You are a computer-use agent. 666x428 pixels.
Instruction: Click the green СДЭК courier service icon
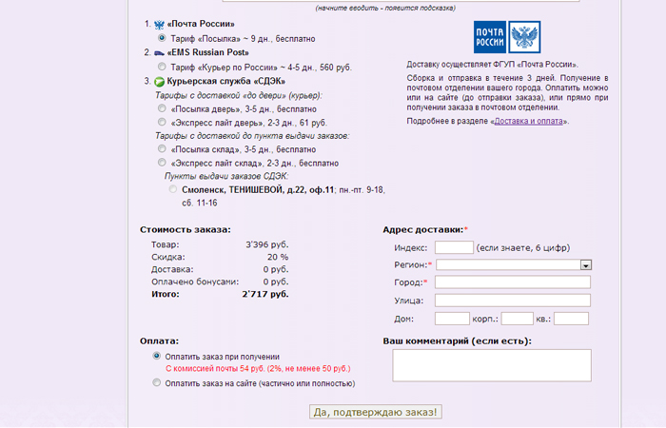[x=159, y=82]
